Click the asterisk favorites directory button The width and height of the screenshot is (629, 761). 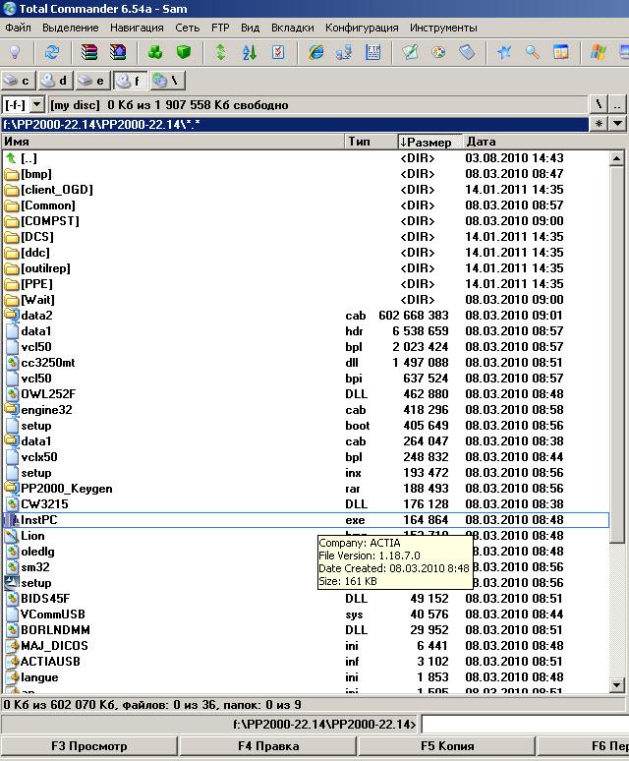tap(599, 124)
